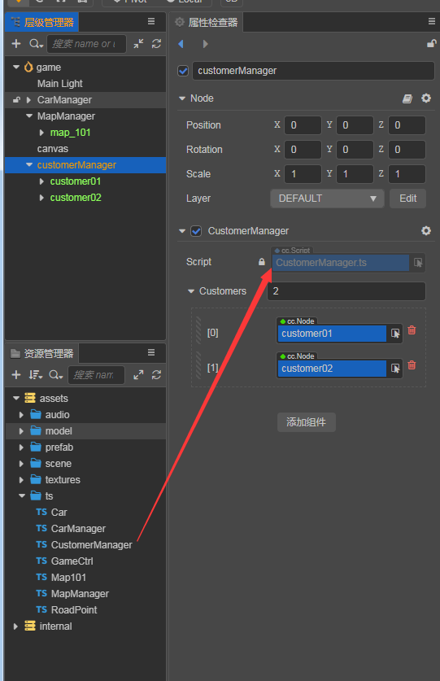
Task: Delete customer01 array element with trash icon
Action: tap(412, 330)
